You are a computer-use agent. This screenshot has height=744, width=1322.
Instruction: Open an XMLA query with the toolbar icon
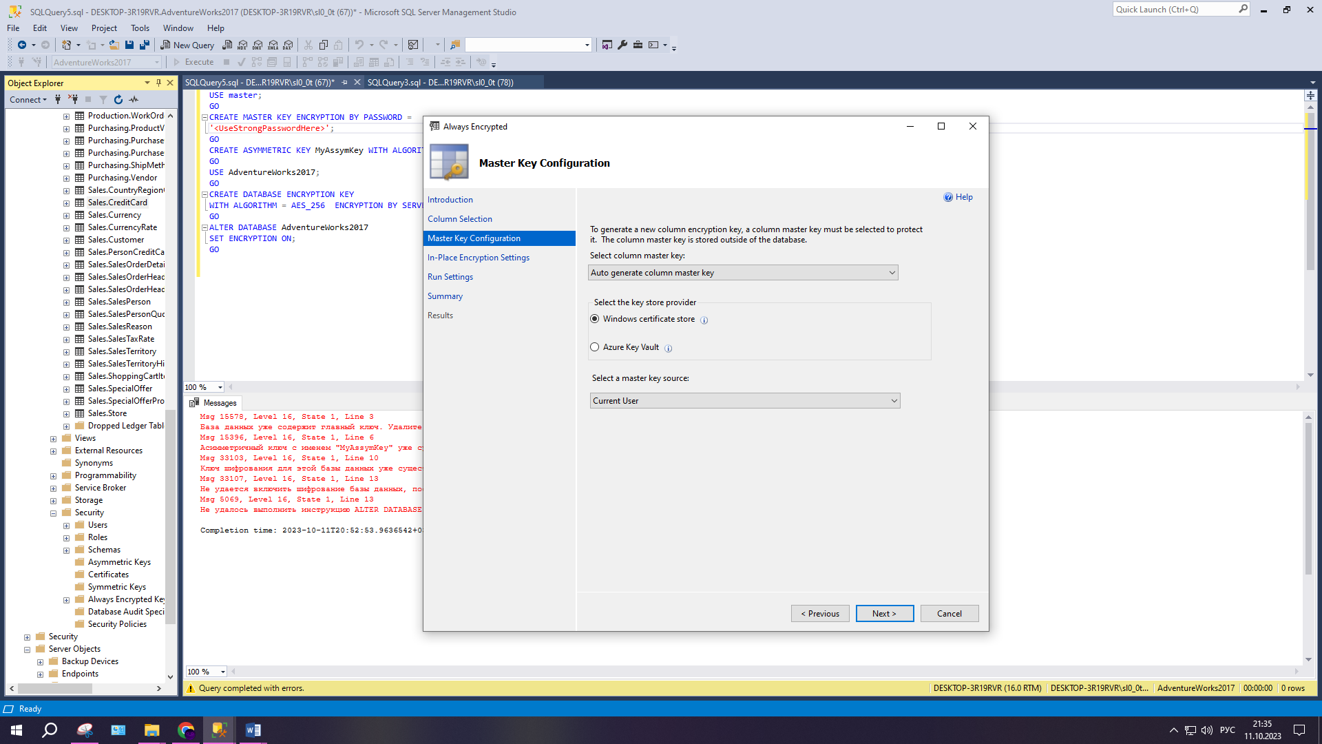coord(273,45)
